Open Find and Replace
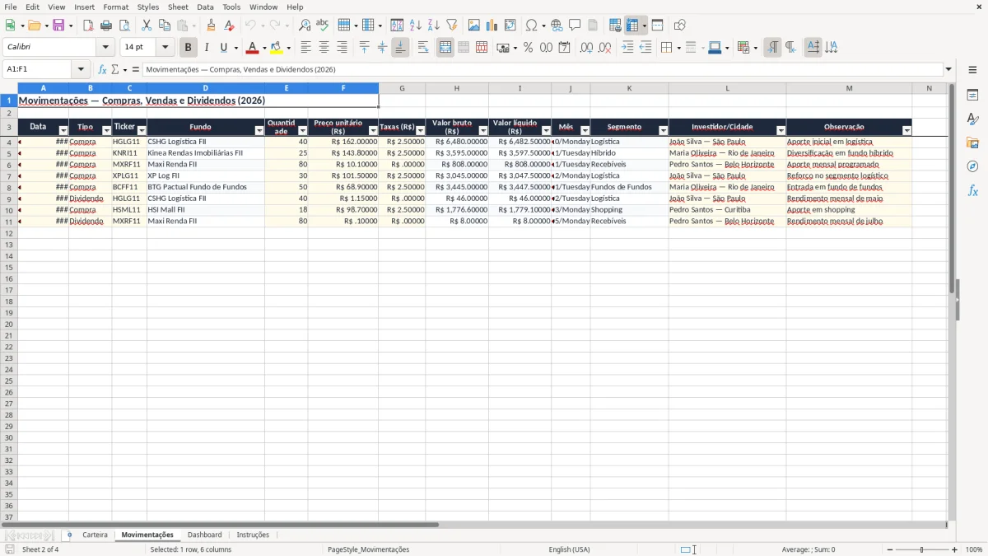Screen dimensions: 988x556 [x=305, y=26]
